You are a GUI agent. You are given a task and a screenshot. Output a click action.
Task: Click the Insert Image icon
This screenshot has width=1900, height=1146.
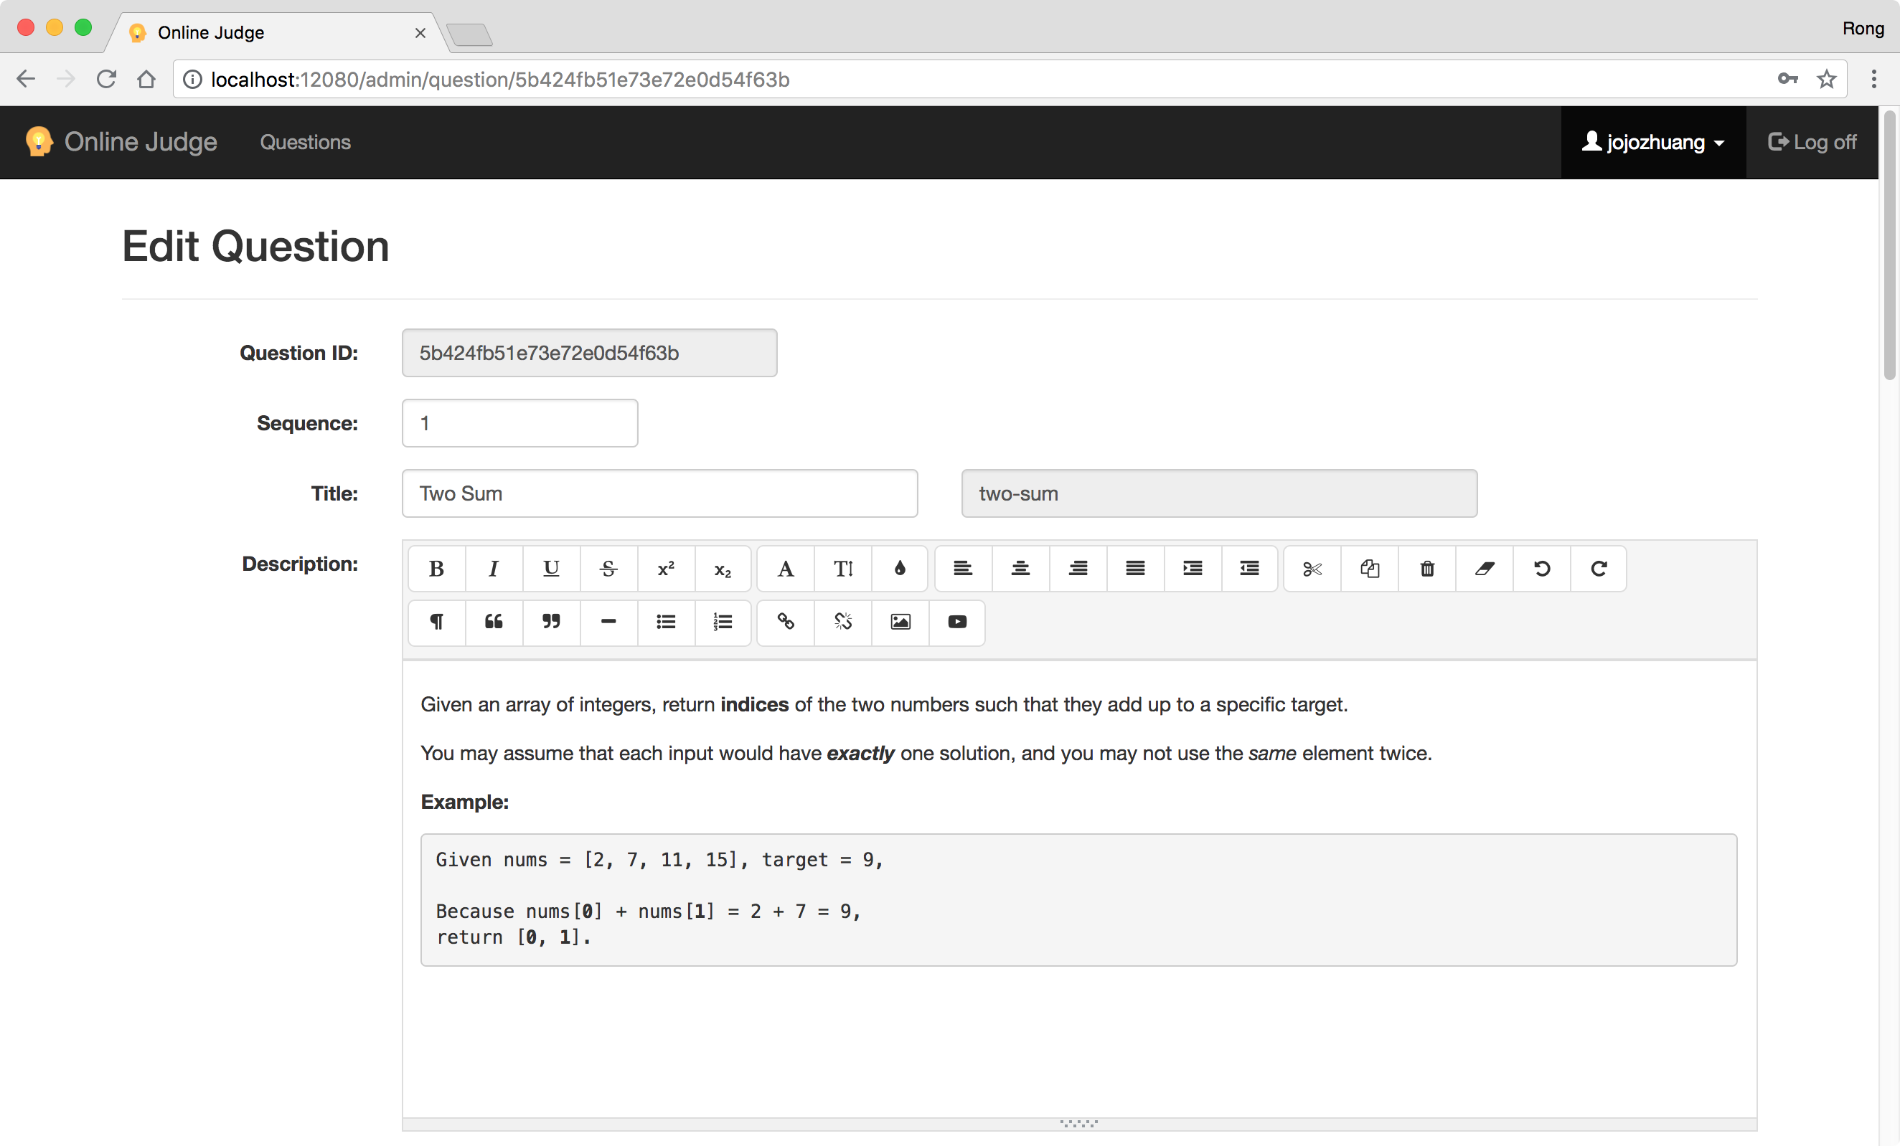click(x=901, y=621)
